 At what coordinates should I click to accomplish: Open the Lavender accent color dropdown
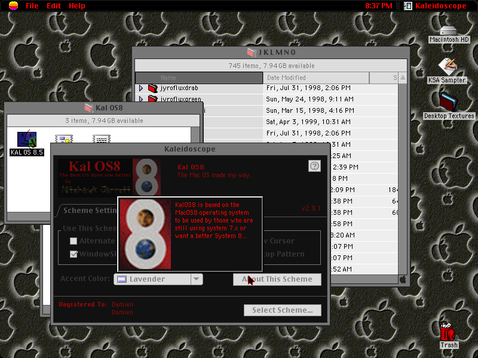coord(158,279)
